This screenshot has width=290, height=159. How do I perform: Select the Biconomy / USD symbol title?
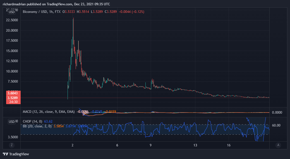35,12
